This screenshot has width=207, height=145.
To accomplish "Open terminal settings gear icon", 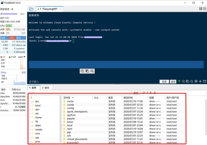I will pos(196,81).
